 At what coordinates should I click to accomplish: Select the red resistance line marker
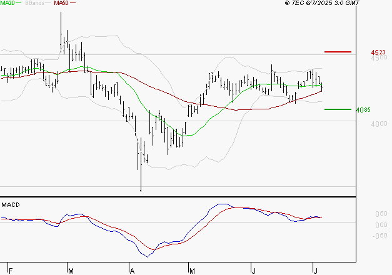(338, 51)
